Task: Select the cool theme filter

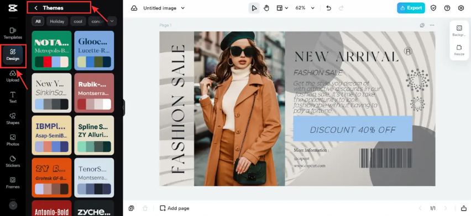Action: click(78, 21)
